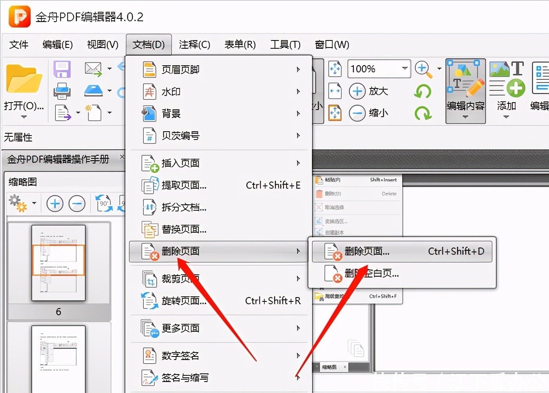Expand the 页眉页脚 submenu
Viewport: 549px width, 393px height.
pos(298,69)
